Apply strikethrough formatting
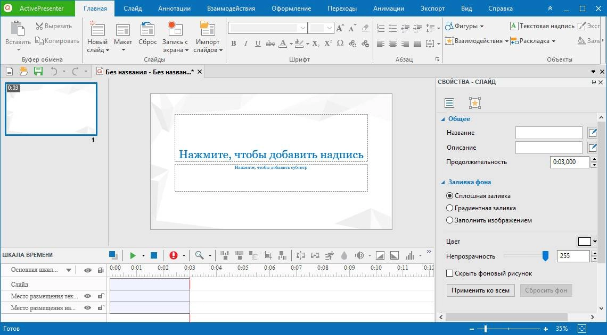 click(x=270, y=43)
